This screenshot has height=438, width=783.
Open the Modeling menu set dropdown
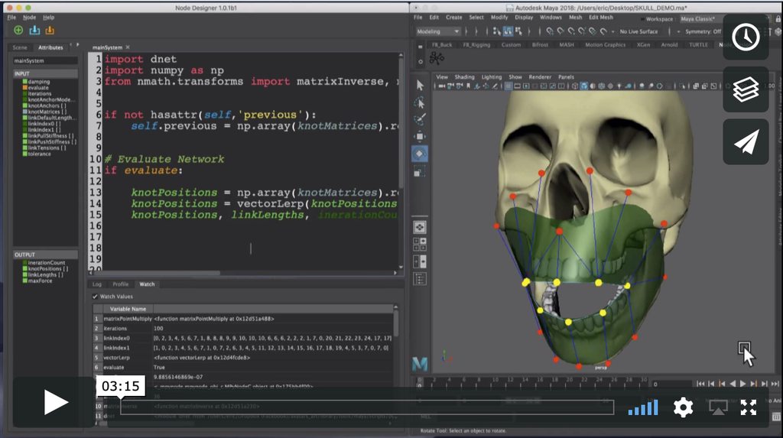point(438,31)
